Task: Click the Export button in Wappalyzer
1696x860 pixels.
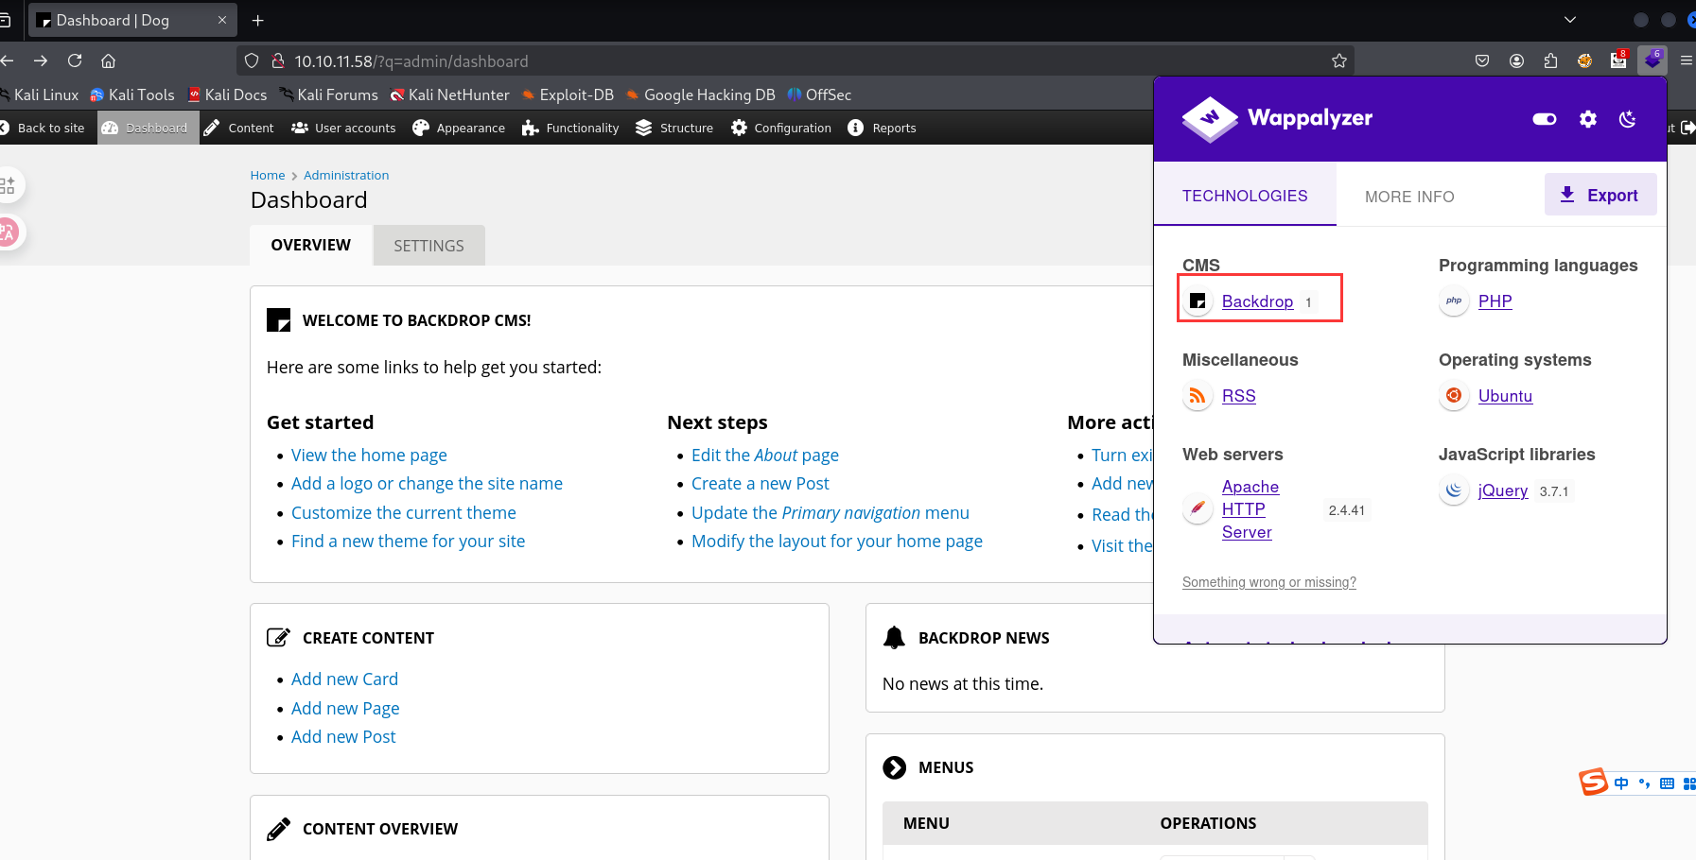Action: (x=1600, y=195)
